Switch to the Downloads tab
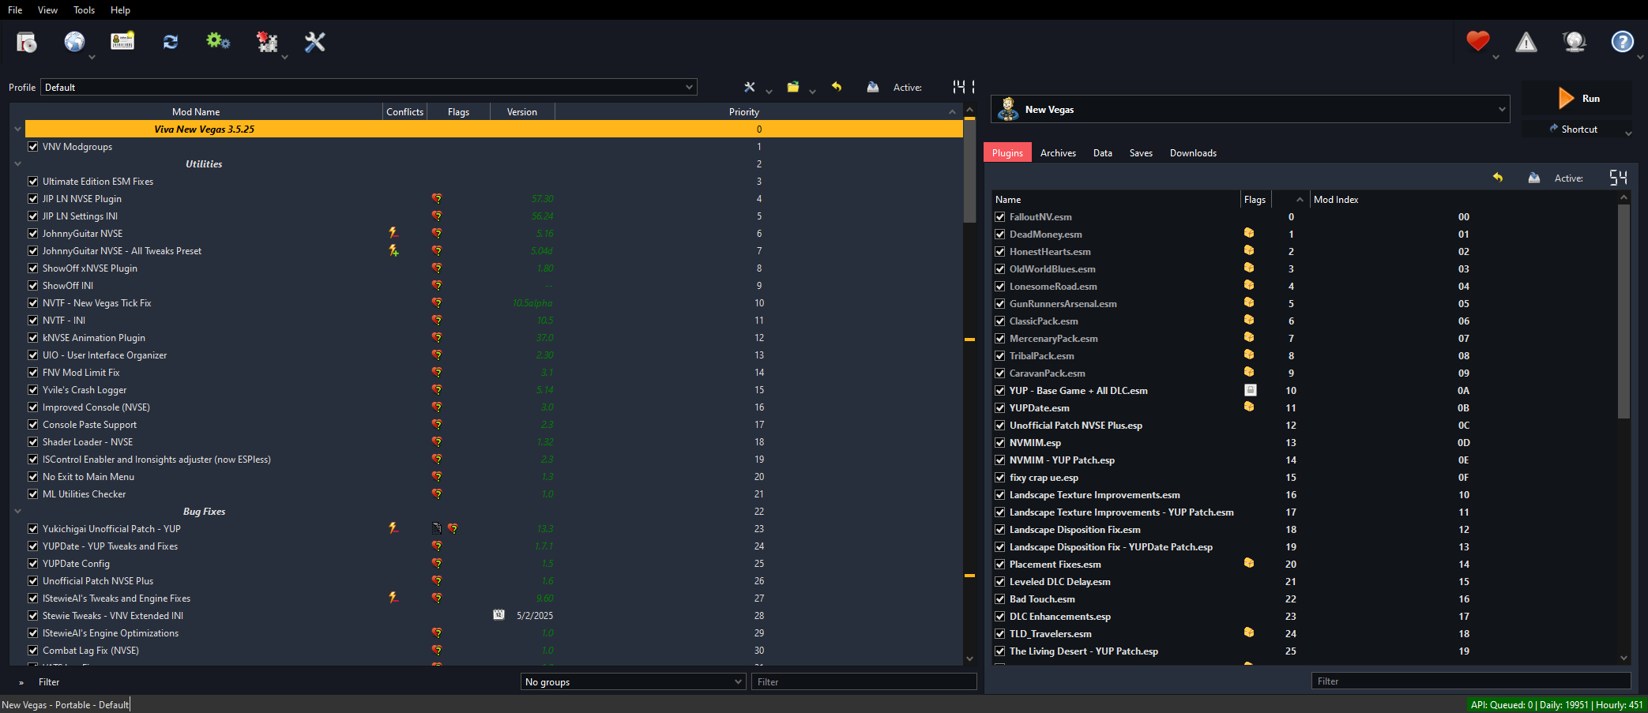 click(x=1193, y=153)
